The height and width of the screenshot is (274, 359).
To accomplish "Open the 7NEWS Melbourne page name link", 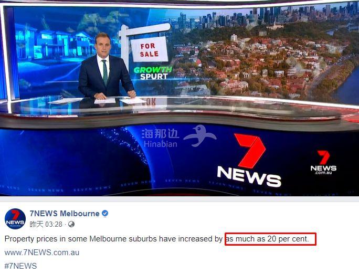I will pos(65,214).
